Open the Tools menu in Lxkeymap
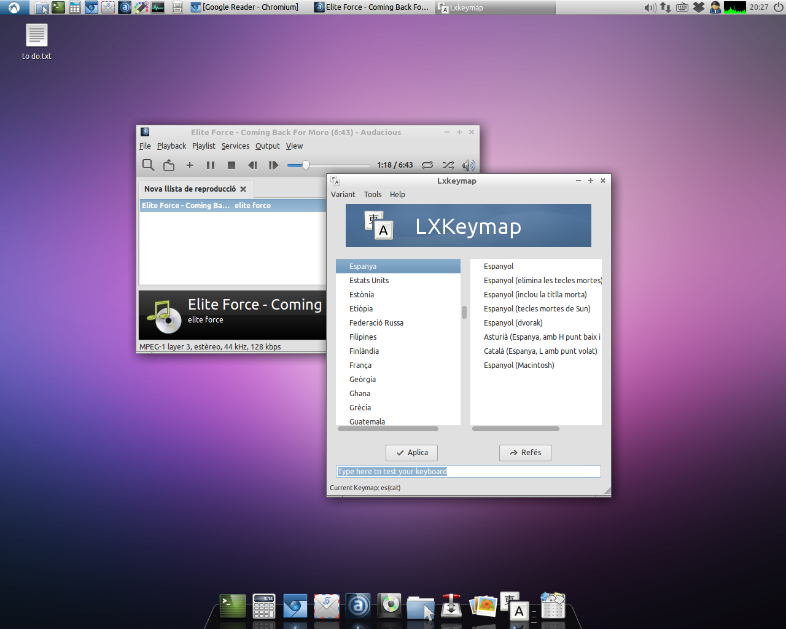The height and width of the screenshot is (629, 786). click(373, 194)
